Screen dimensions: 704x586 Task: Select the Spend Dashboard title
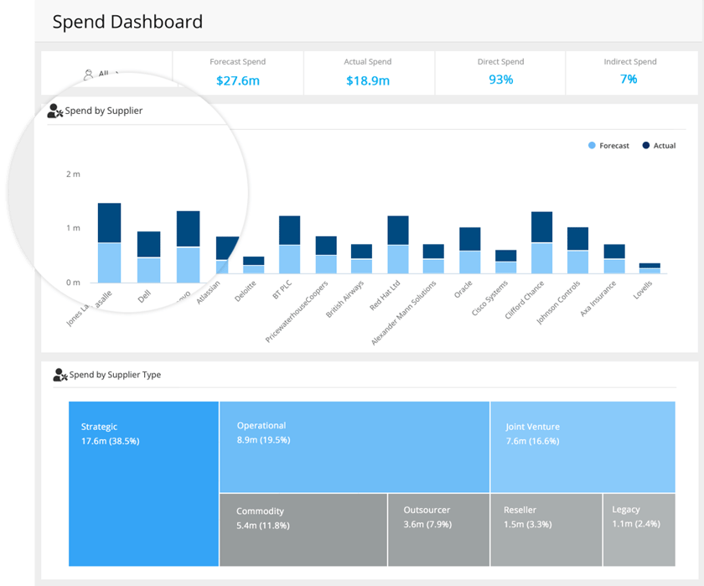[x=127, y=22]
